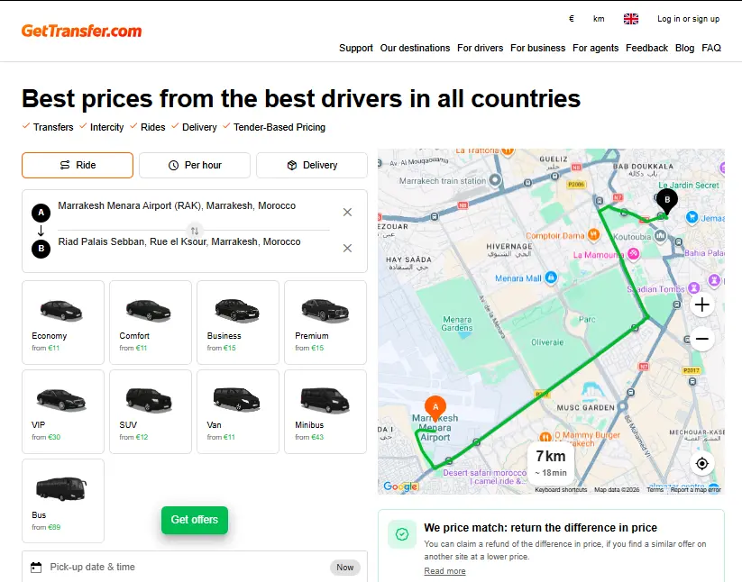742x582 pixels.
Task: Select the Per hour tab
Action: pos(195,165)
